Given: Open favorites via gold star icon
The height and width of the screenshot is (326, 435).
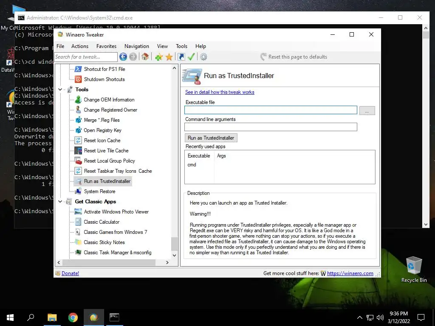Looking at the screenshot, I should point(169,57).
